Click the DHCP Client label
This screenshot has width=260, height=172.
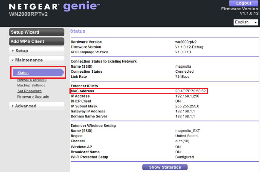pos(81,101)
